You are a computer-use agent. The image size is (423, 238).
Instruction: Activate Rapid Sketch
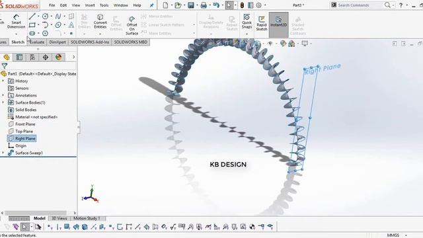tap(262, 23)
